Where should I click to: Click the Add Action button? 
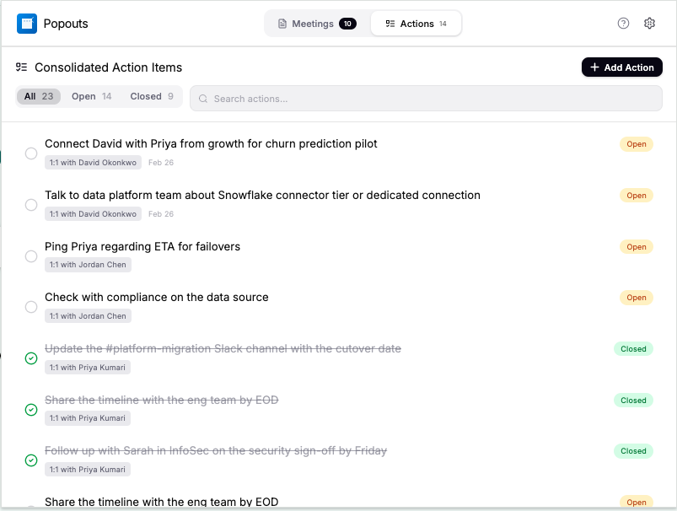click(x=621, y=67)
